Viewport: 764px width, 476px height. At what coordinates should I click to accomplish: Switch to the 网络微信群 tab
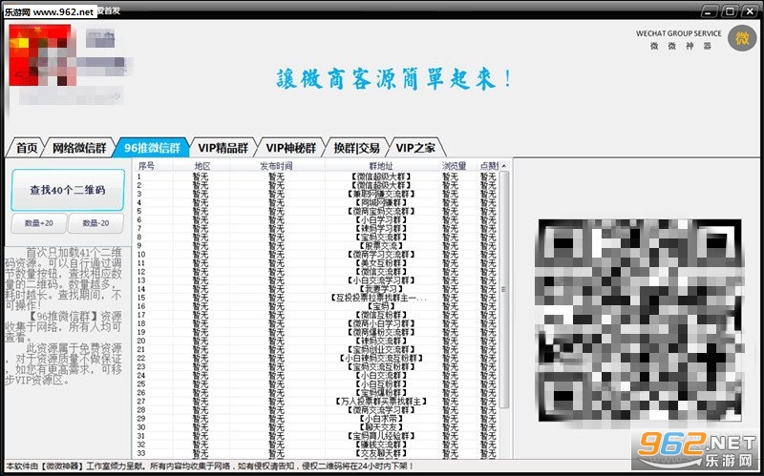pos(79,148)
